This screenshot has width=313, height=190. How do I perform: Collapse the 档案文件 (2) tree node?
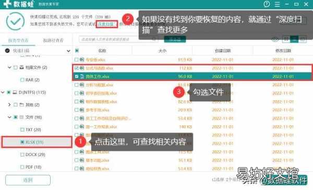[x=9, y=67]
